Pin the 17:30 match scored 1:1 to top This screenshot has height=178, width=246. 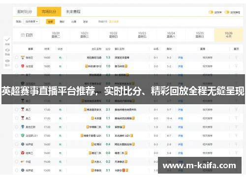coord(236,118)
